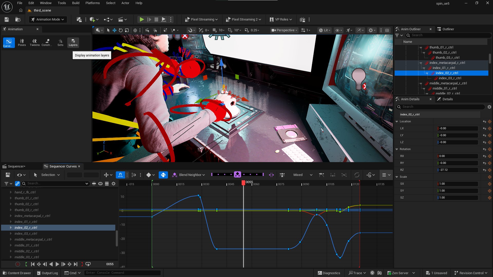Play the sequence forward
This screenshot has height=277, width=493.
tap(57, 264)
